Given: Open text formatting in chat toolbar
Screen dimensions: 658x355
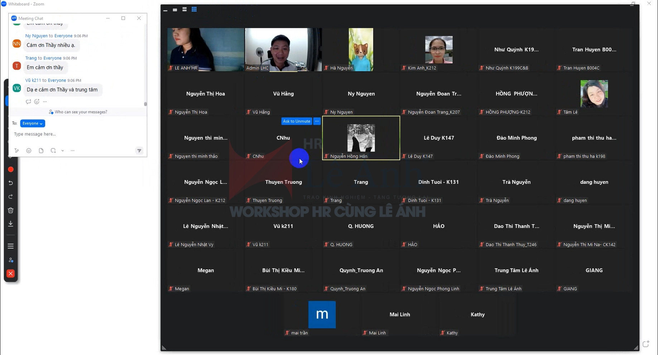Looking at the screenshot, I should coord(16,151).
